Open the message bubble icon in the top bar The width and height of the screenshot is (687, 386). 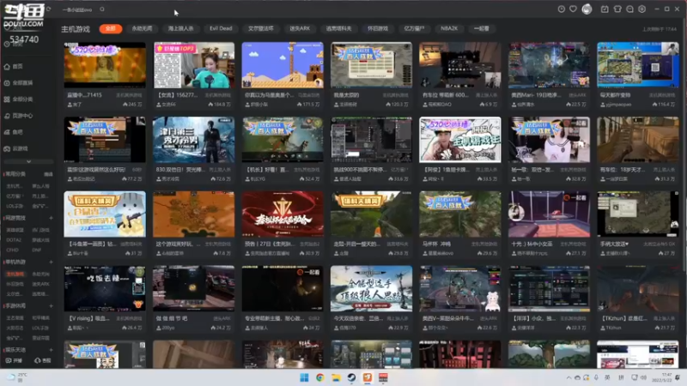click(x=629, y=9)
